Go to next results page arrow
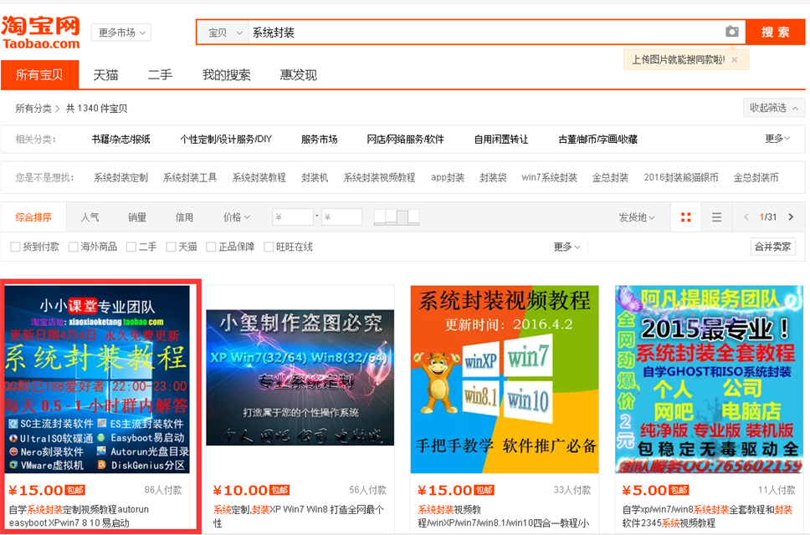The width and height of the screenshot is (810, 535). [x=791, y=217]
